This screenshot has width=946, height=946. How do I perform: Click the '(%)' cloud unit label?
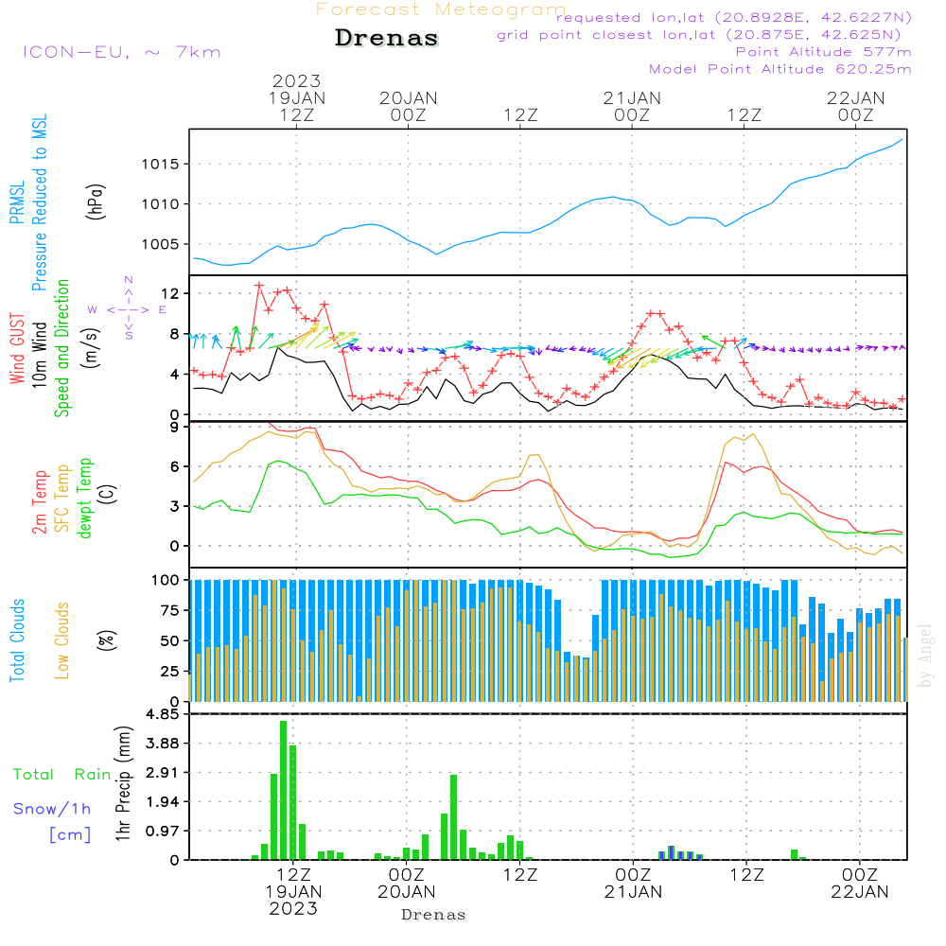pos(107,640)
